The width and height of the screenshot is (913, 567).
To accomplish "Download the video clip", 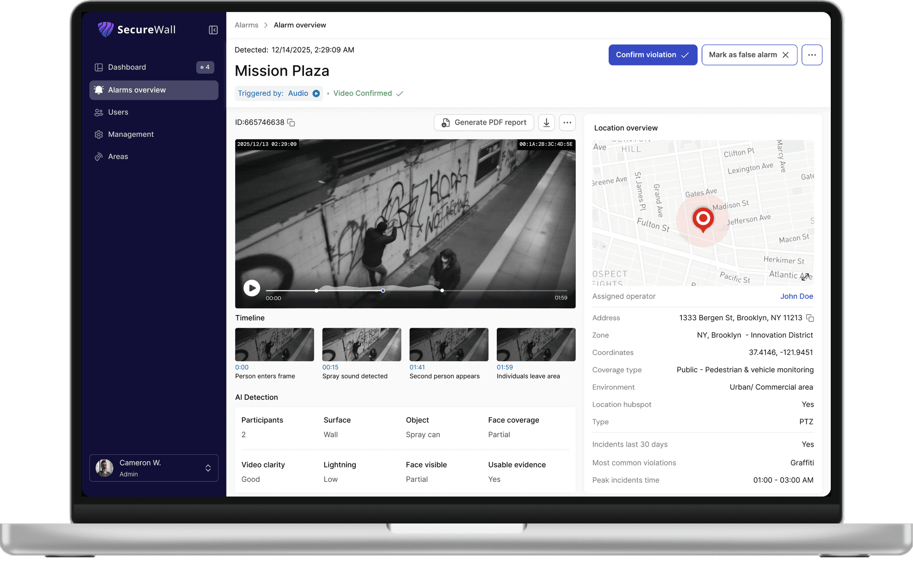I will pyautogui.click(x=546, y=123).
